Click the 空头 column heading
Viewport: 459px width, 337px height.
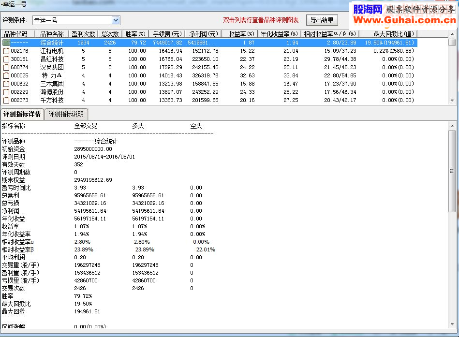click(196, 126)
